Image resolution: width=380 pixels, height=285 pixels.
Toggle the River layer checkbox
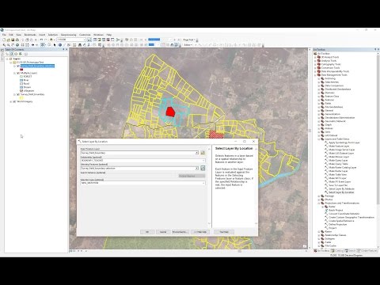[21, 80]
